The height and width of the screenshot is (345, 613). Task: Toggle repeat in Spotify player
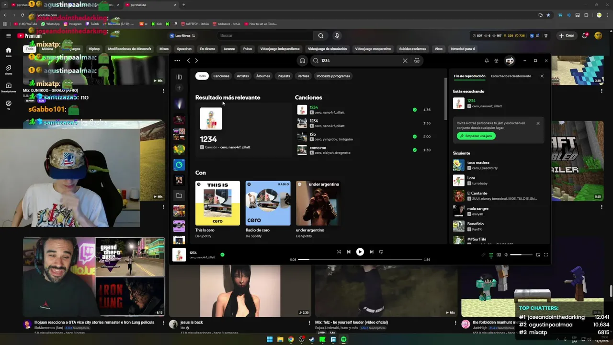[381, 252]
